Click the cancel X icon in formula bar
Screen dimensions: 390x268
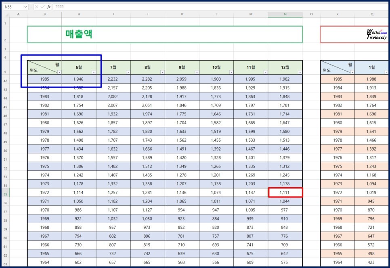click(x=37, y=7)
